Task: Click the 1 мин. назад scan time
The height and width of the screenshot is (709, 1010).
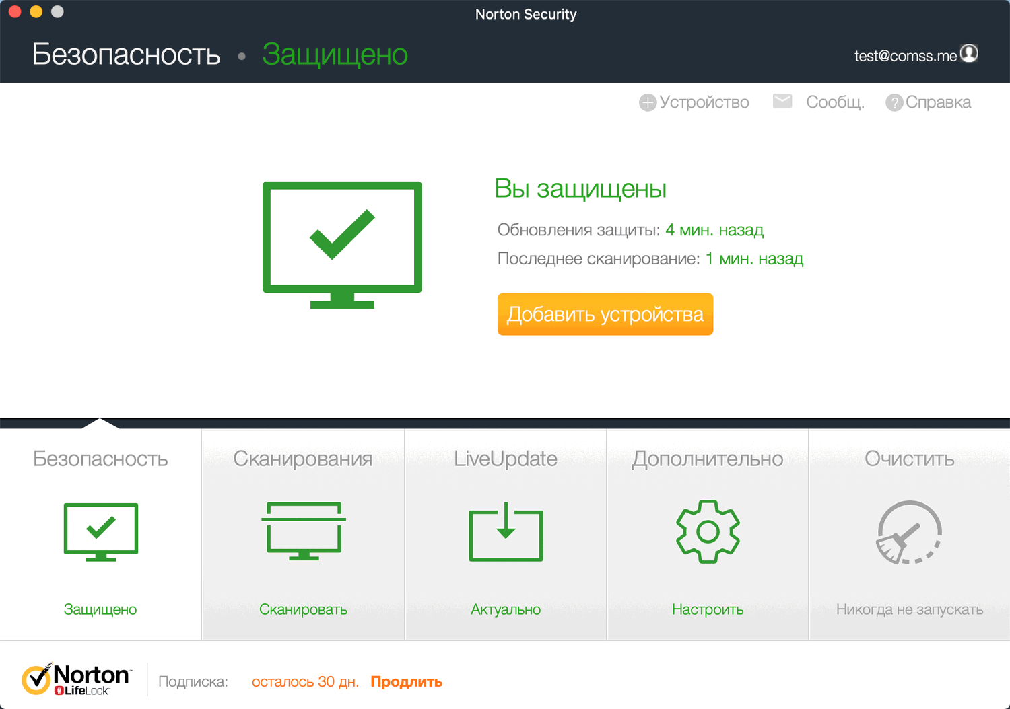Action: tap(754, 259)
